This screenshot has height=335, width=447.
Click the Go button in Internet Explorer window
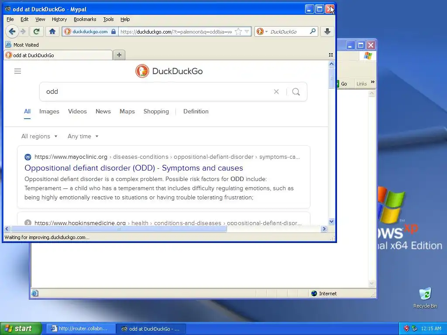coord(341,84)
